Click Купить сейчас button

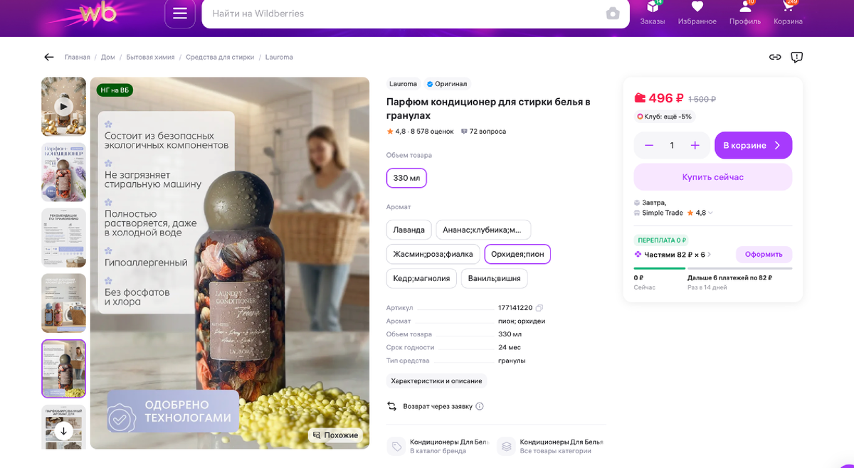[x=713, y=177]
